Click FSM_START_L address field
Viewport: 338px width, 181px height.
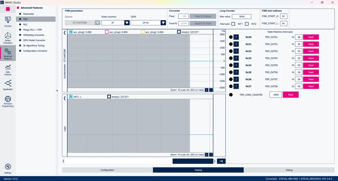click(284, 23)
